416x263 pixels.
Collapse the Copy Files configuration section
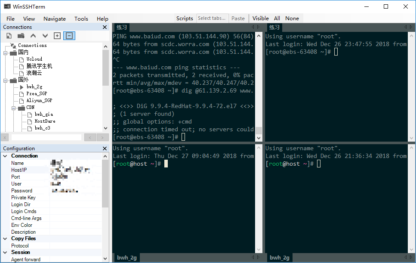point(5,239)
